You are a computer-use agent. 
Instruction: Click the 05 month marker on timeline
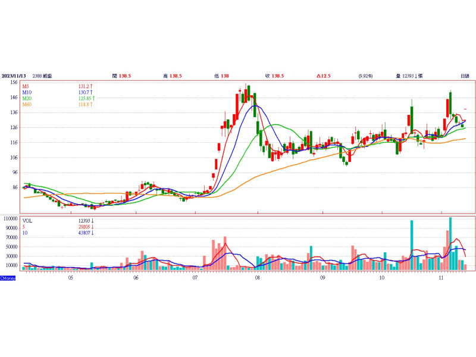70,277
